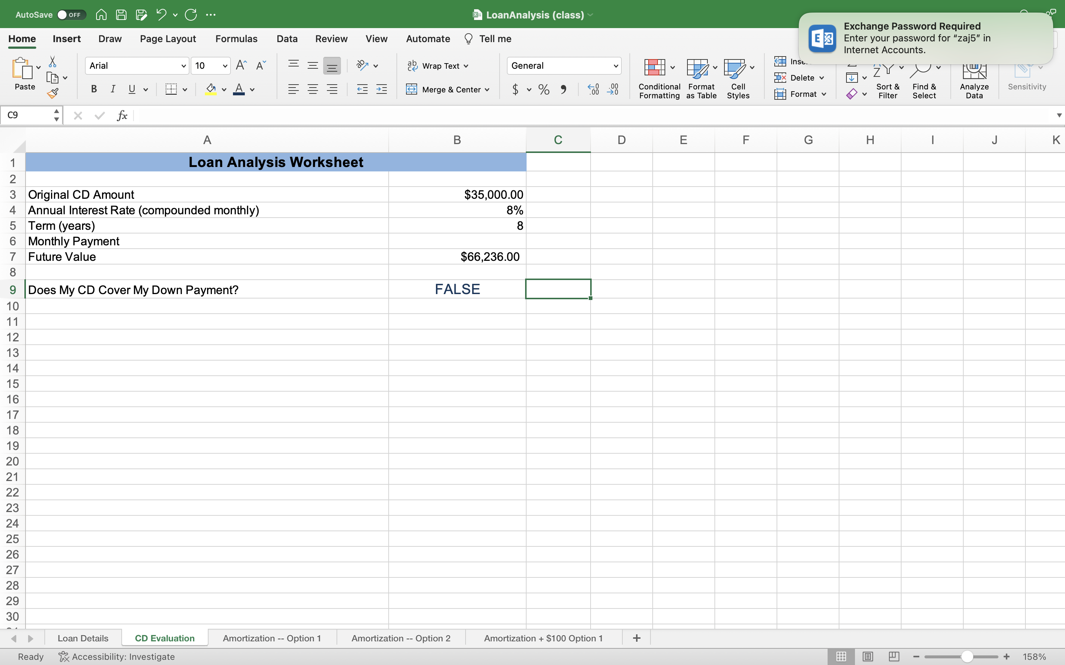The image size is (1065, 665).
Task: Apply Percent Style to the selection
Action: point(543,89)
